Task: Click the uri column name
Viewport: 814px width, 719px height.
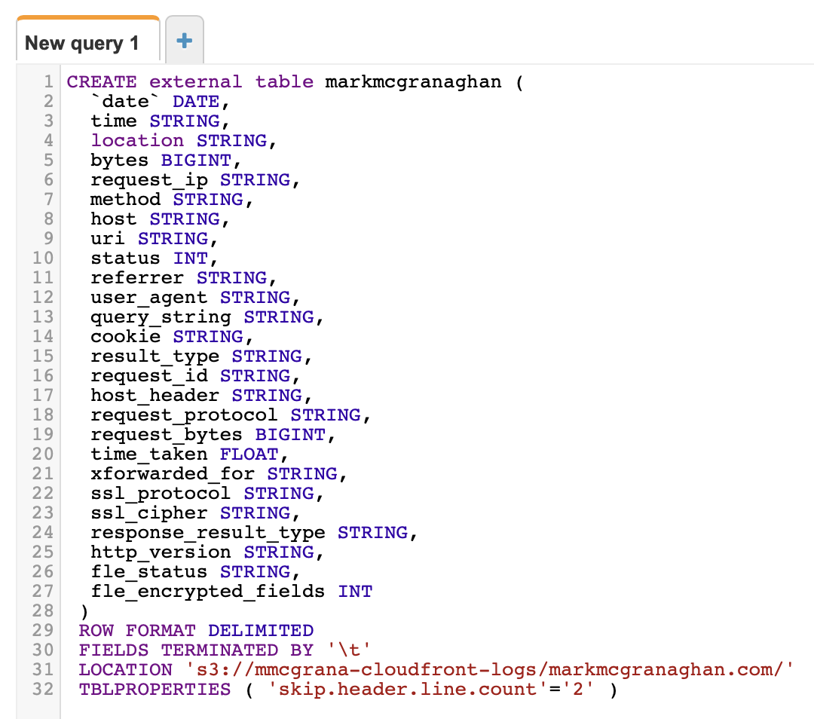Action: click(x=108, y=238)
